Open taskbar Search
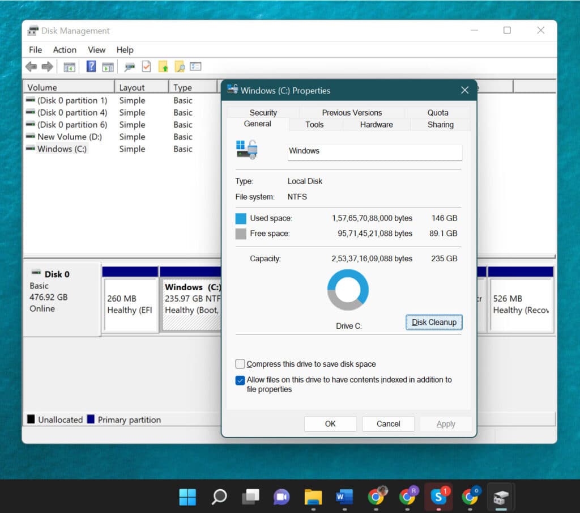 tap(219, 497)
